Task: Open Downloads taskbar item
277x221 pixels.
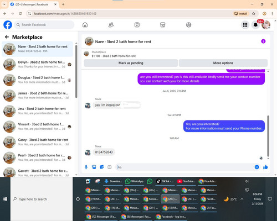Action: [x=113, y=181]
